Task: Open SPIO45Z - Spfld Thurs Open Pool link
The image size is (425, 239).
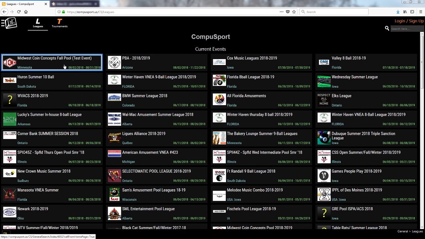Action: coord(51,152)
